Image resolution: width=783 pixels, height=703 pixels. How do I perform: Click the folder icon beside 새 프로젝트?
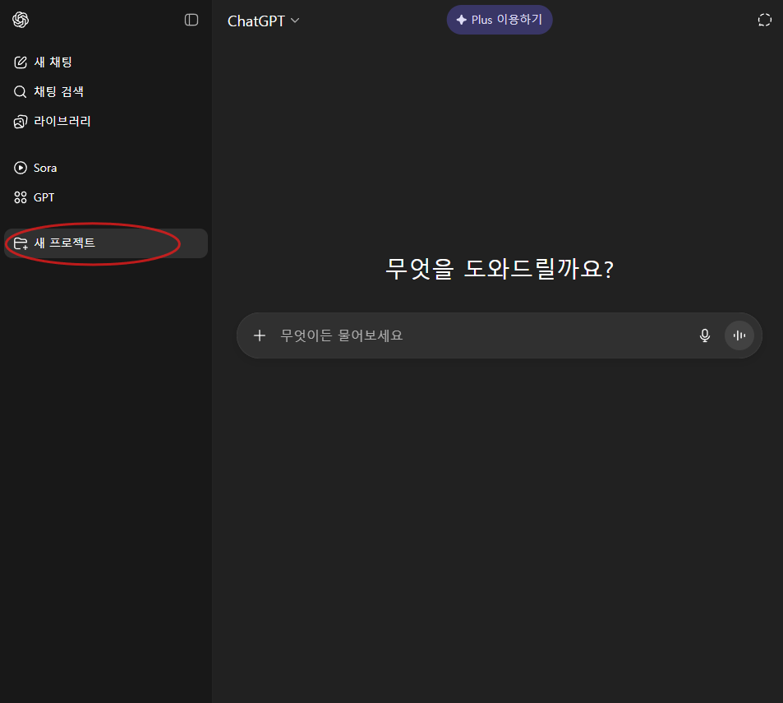21,243
